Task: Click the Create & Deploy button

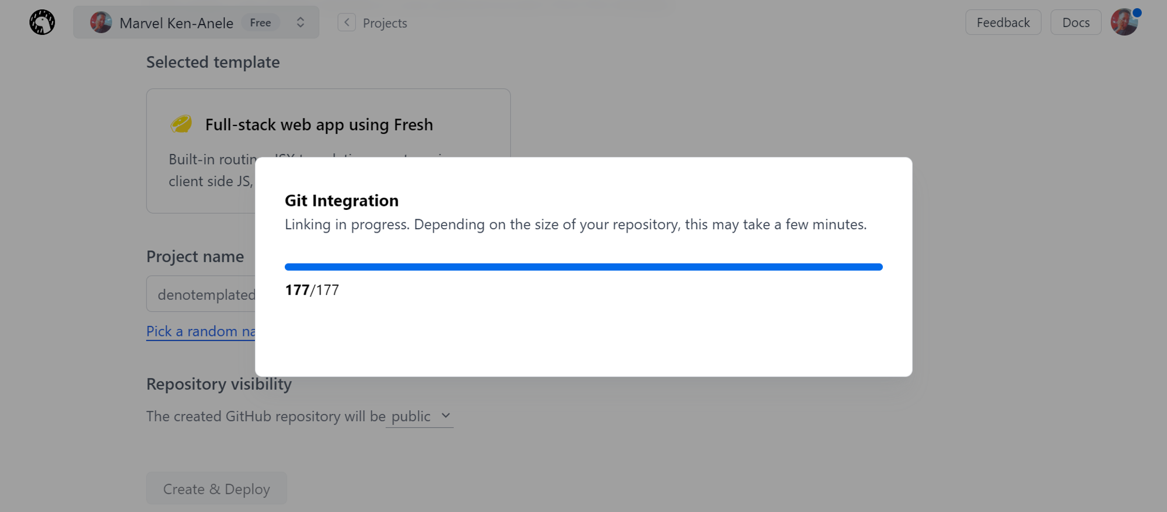Action: click(216, 489)
